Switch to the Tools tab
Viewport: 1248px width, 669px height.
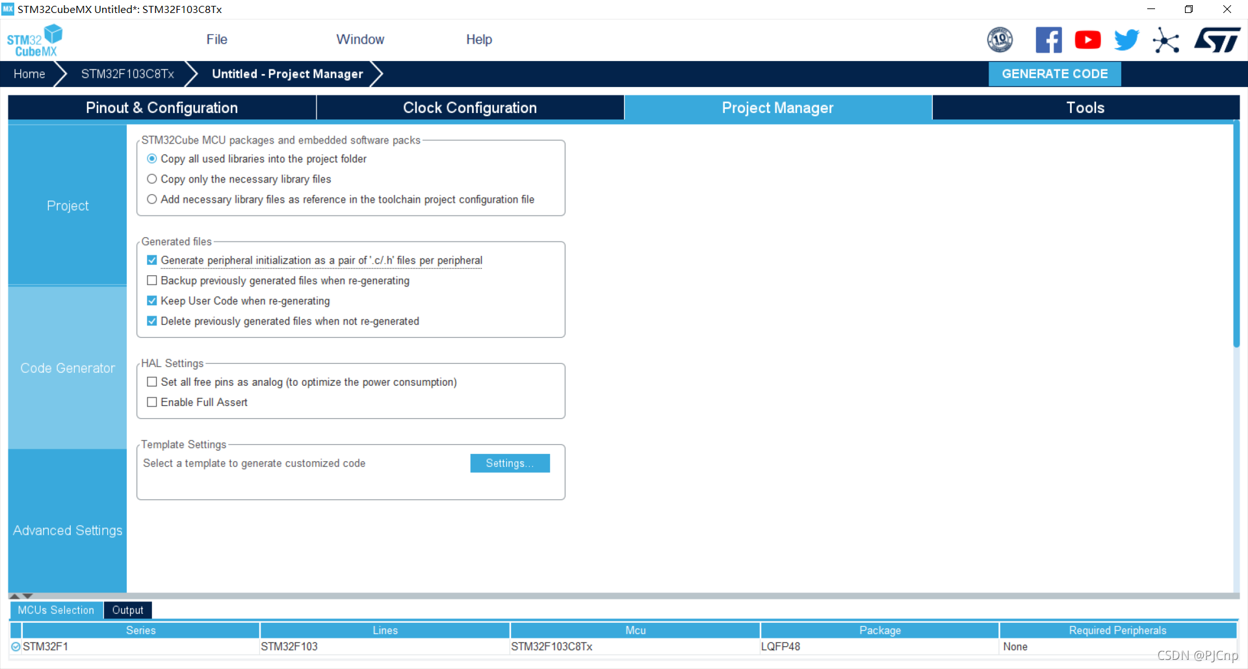(1085, 108)
